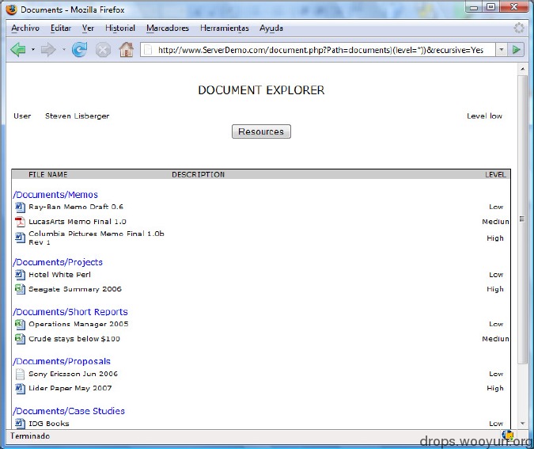Screen dimensions: 534x449
Task: Open the /Documents/Case Studies folder link
Action: coord(69,411)
